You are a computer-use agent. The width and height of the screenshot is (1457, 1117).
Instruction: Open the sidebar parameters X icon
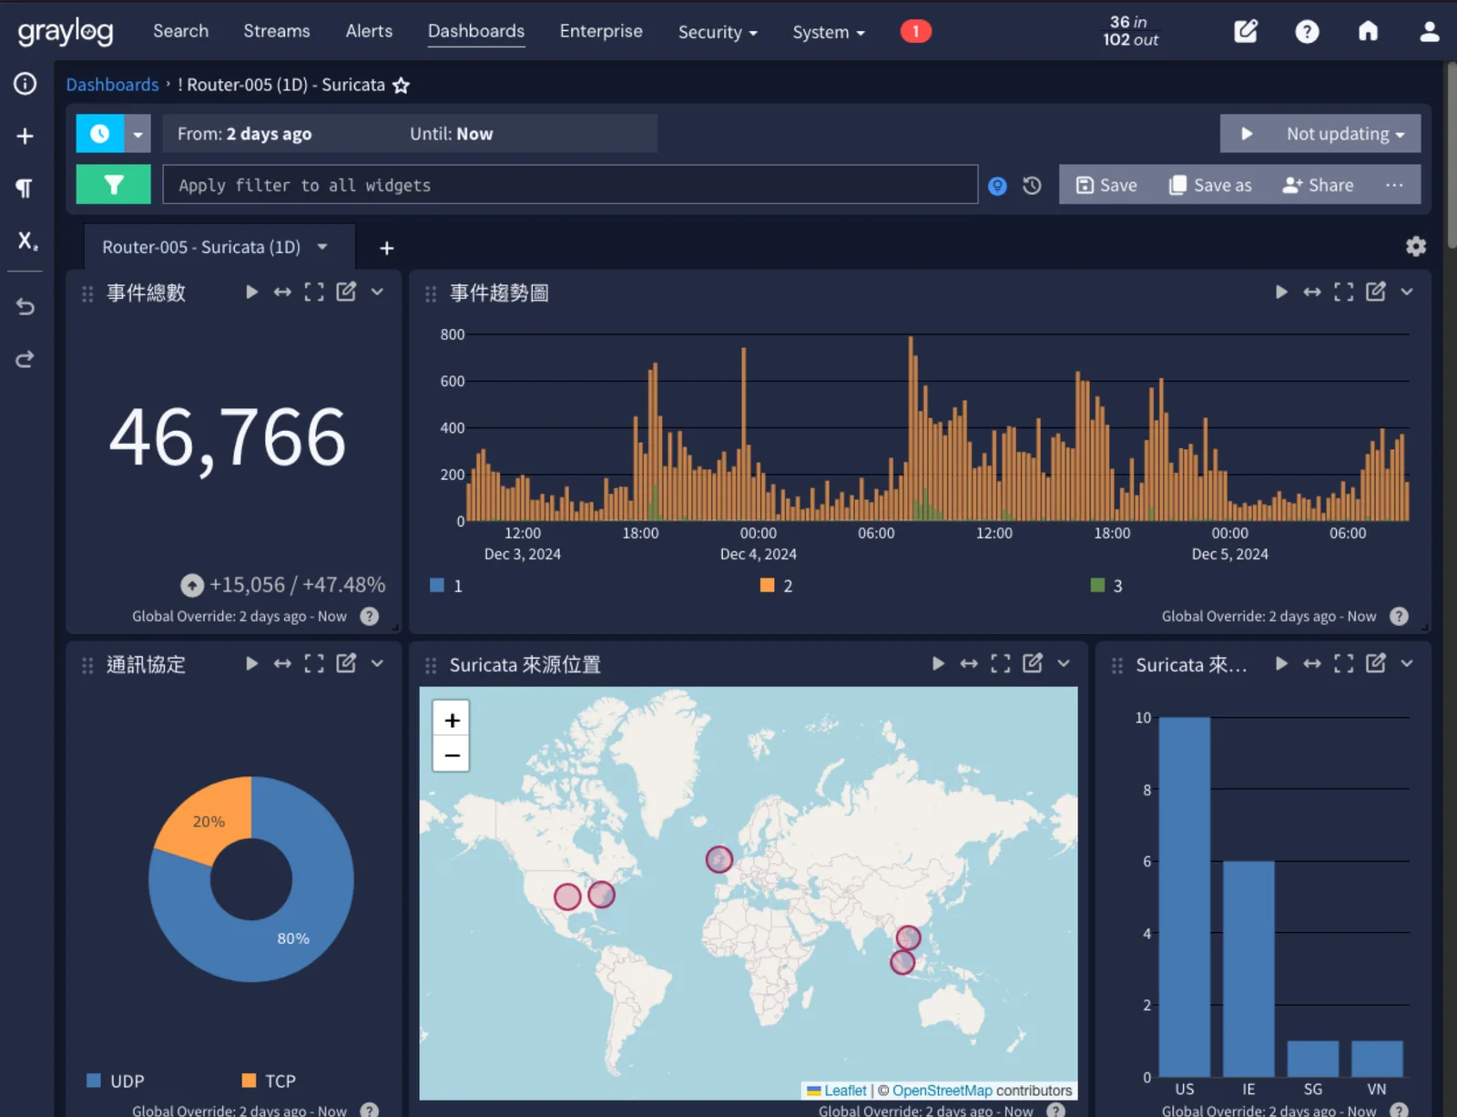click(26, 241)
